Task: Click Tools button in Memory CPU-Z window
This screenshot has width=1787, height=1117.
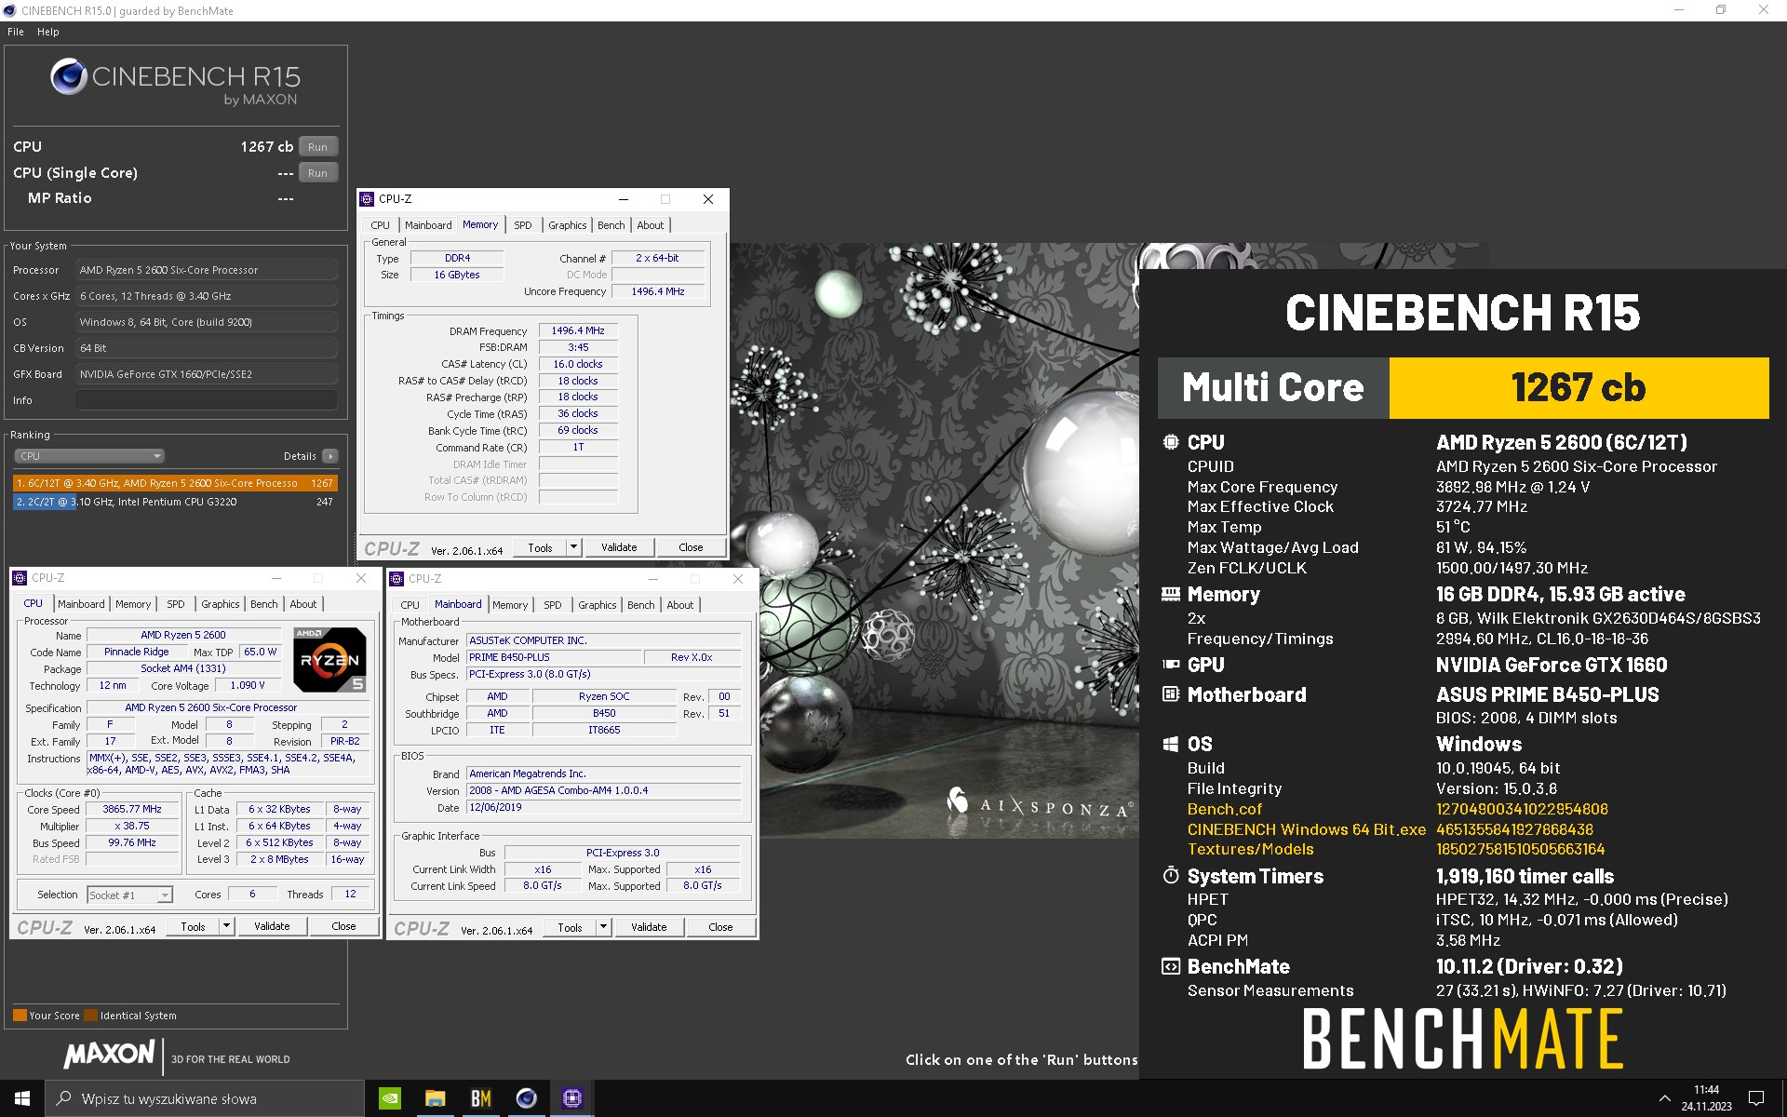Action: (x=541, y=547)
